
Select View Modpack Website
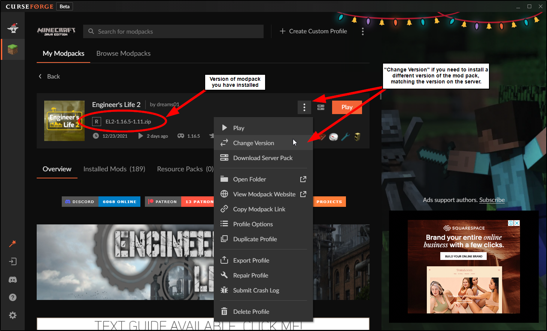(x=263, y=194)
